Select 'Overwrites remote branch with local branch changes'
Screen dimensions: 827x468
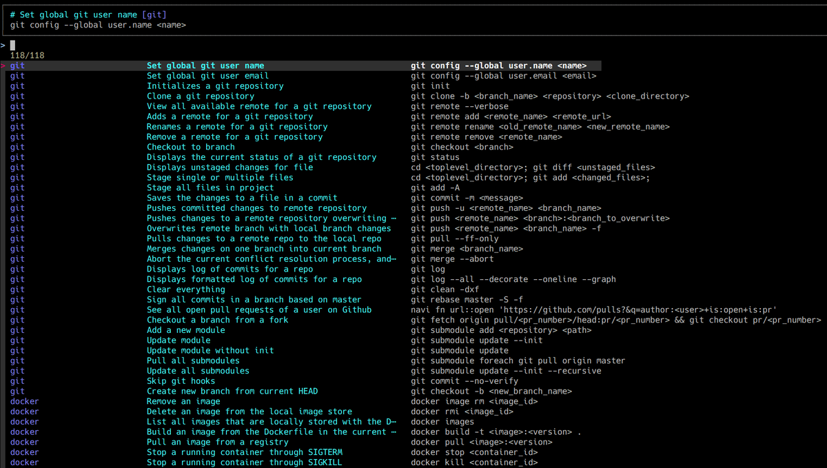pyautogui.click(x=269, y=228)
